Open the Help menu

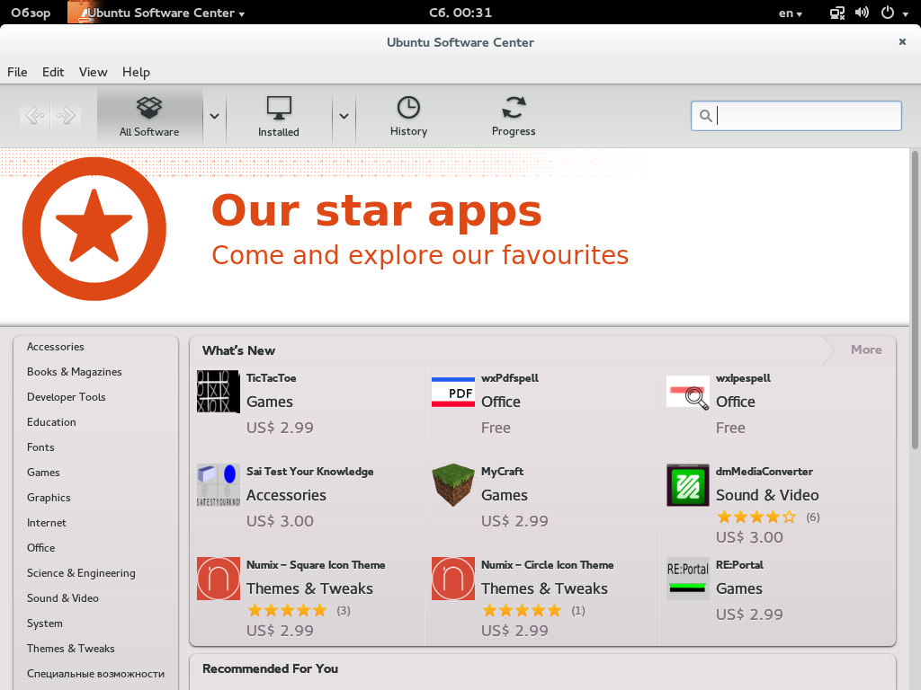point(136,72)
